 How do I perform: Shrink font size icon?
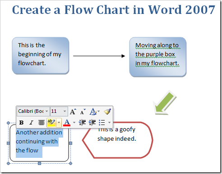(x=83, y=112)
